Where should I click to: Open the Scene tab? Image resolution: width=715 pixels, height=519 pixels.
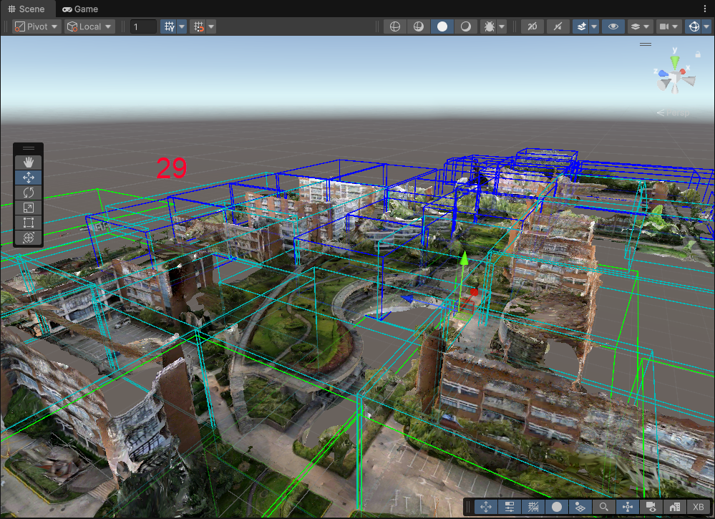[x=26, y=9]
